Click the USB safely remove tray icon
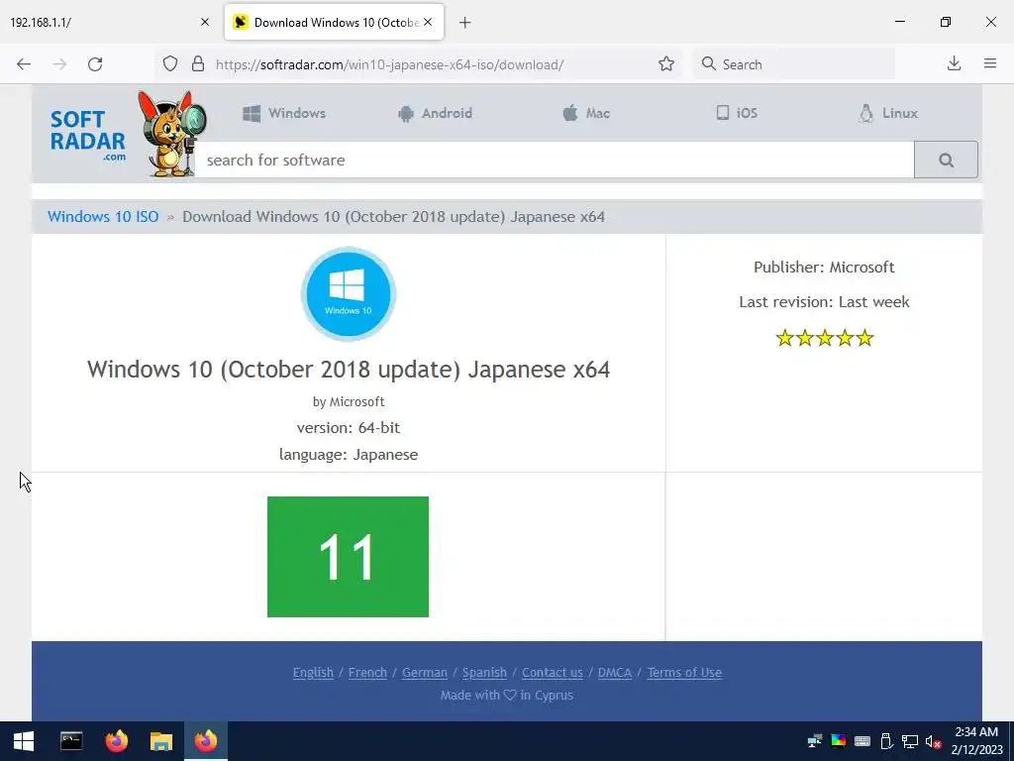Viewport: 1014px width, 761px height. pos(886,741)
